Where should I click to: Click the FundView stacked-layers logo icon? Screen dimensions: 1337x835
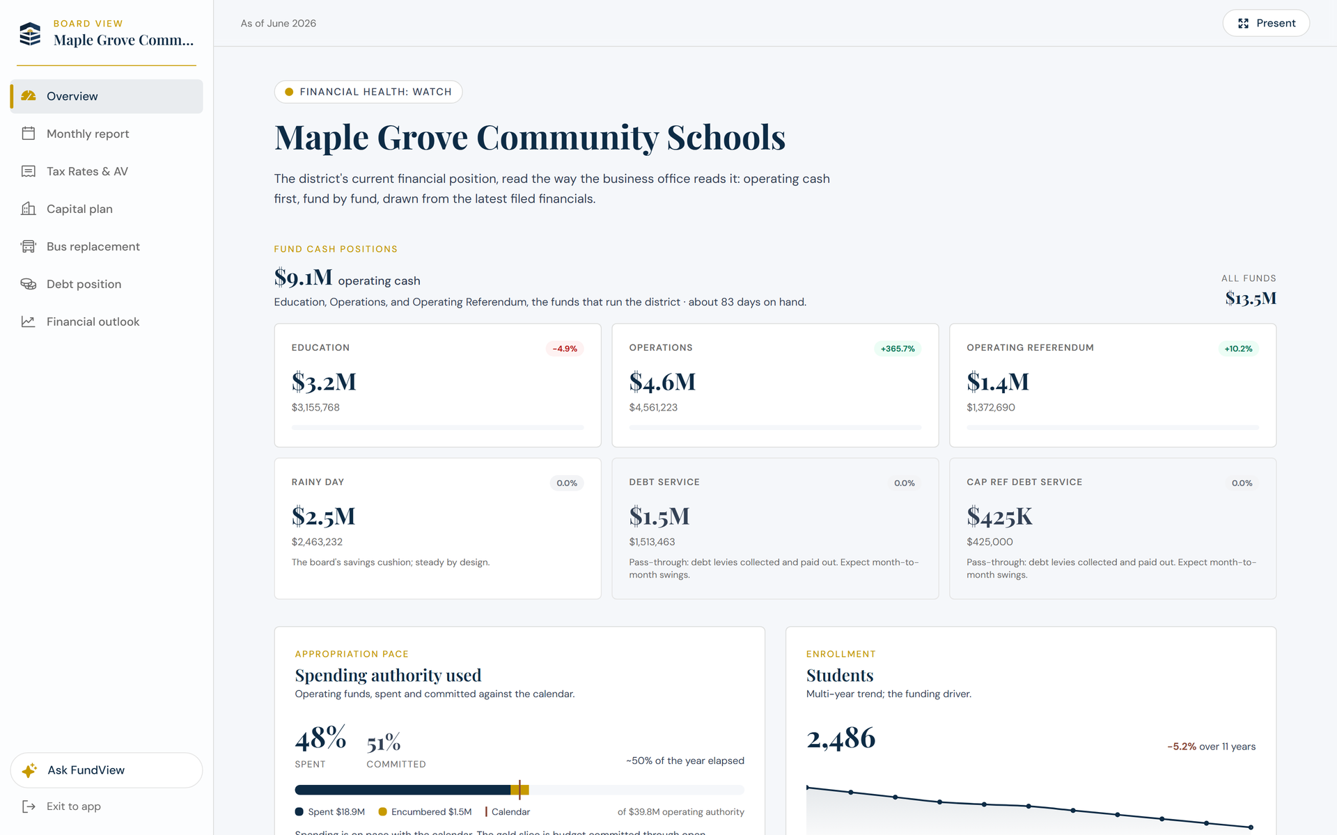click(30, 33)
